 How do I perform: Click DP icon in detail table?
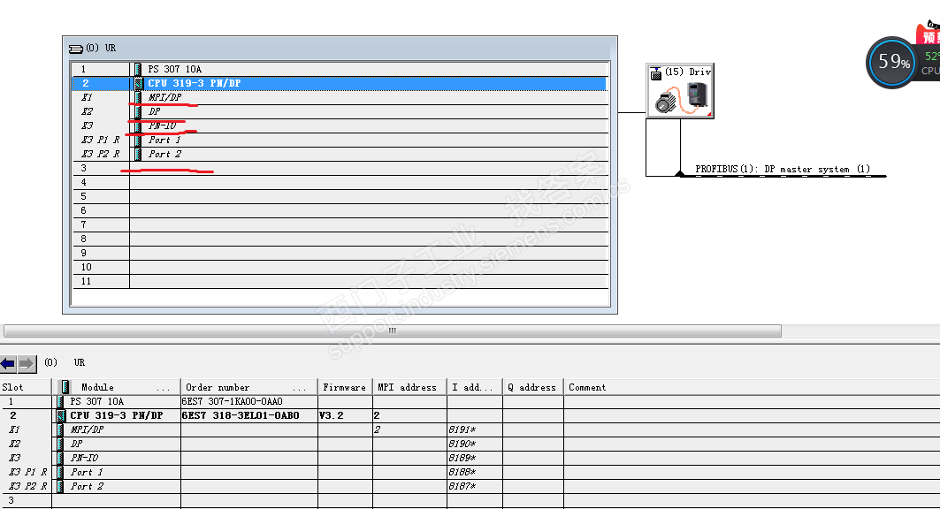(x=60, y=444)
